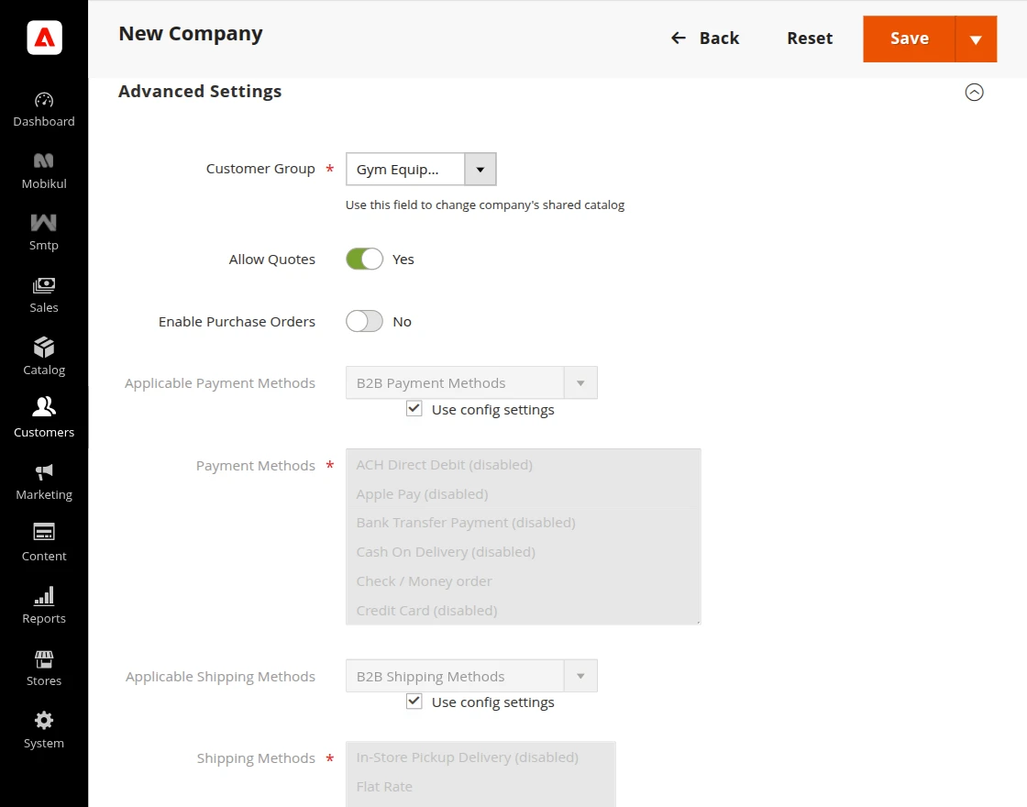Screen dimensions: 1027x807
Task: Select the Catalog menu label
Action: [44, 370]
